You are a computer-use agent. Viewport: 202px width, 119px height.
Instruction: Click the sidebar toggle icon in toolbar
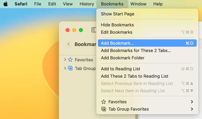pyautogui.click(x=94, y=30)
